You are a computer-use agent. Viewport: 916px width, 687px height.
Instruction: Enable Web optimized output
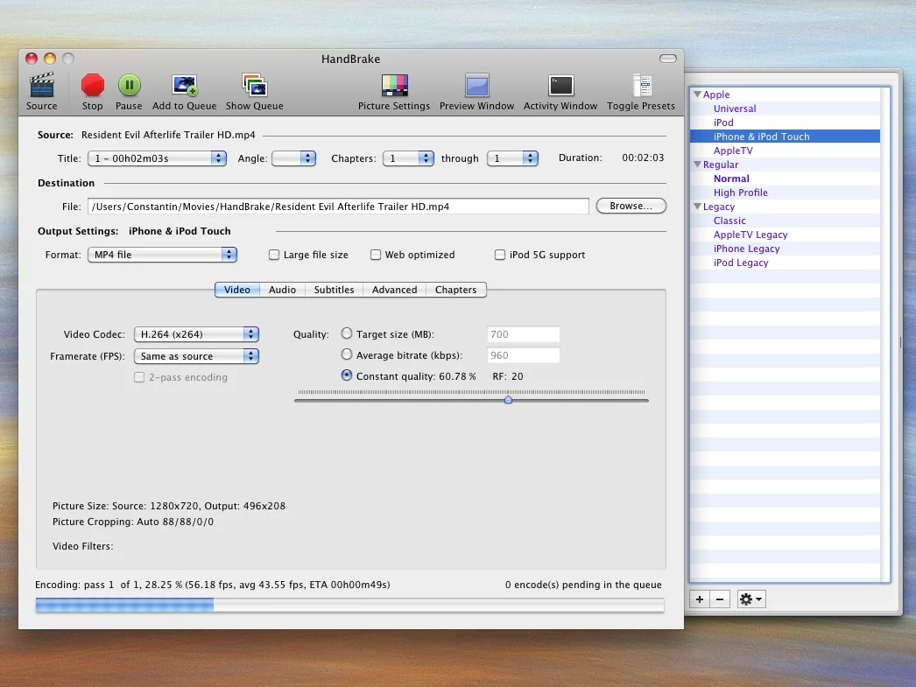coord(375,254)
